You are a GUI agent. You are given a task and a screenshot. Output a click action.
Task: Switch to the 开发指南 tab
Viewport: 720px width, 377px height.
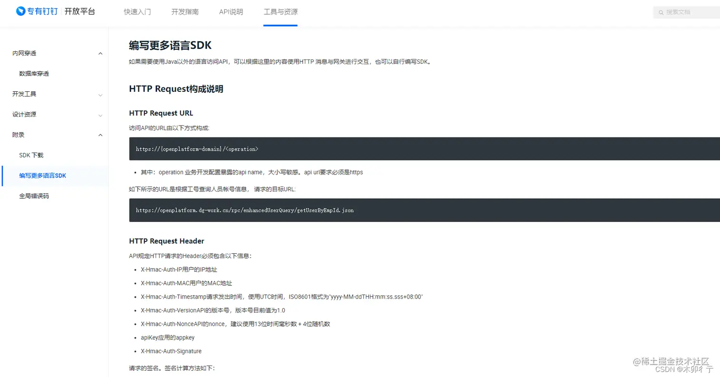(x=185, y=12)
